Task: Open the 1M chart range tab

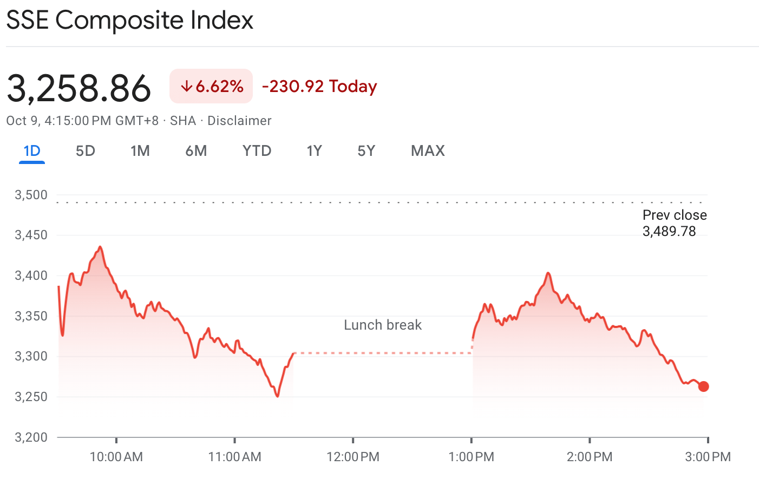Action: (x=140, y=151)
